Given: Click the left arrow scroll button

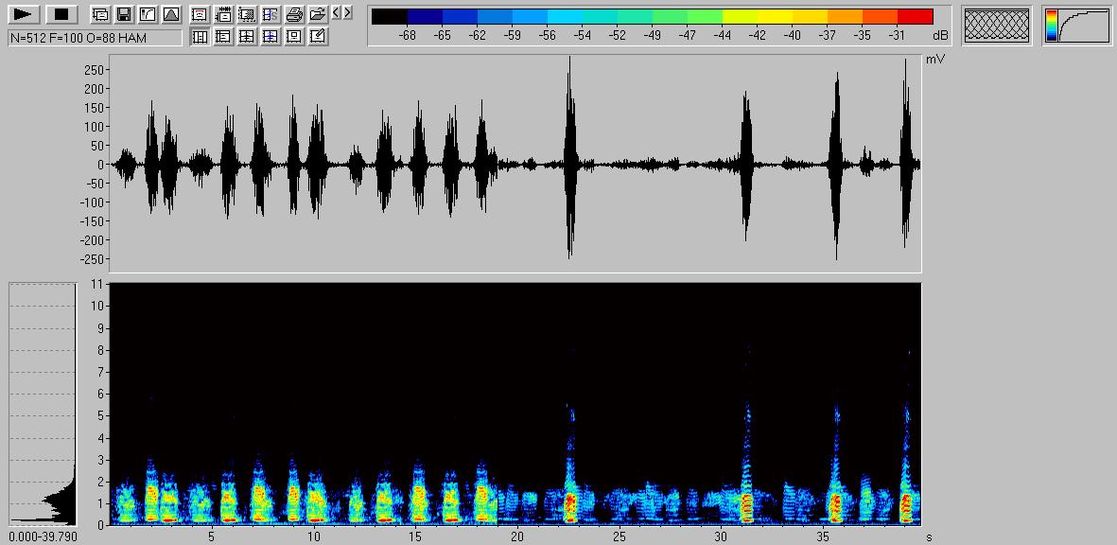Looking at the screenshot, I should tap(337, 12).
